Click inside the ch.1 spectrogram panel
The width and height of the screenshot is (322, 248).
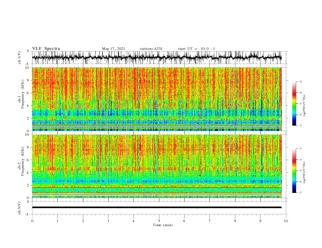[157, 99]
